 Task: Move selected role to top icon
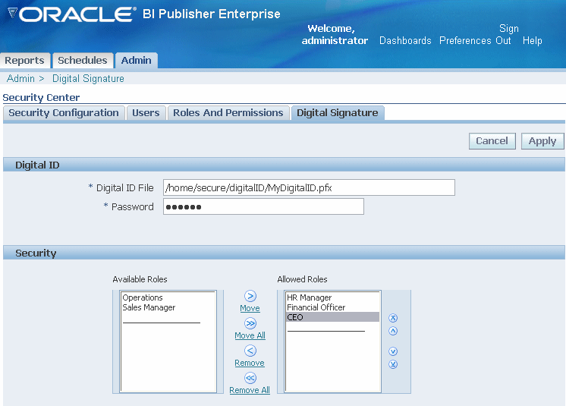click(393, 318)
